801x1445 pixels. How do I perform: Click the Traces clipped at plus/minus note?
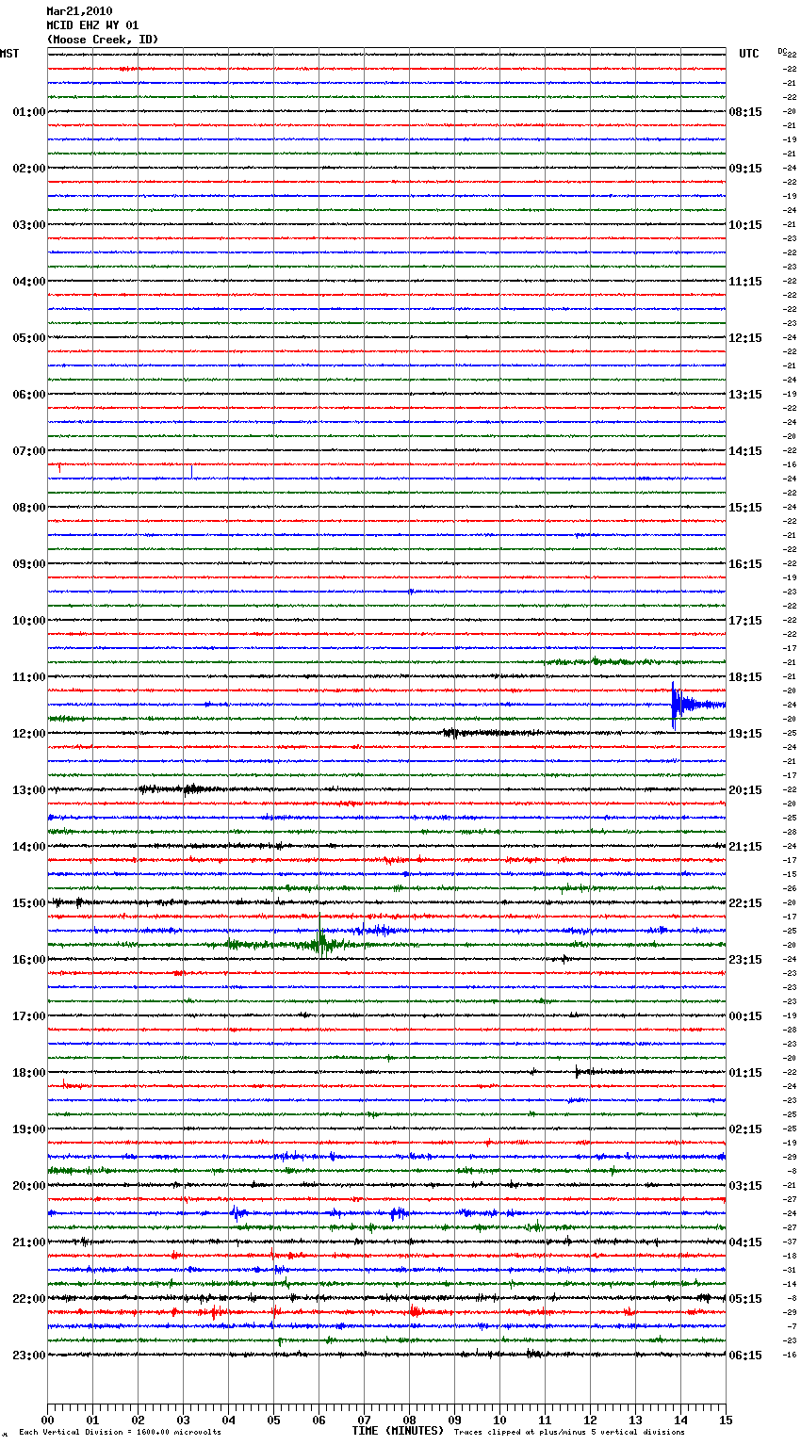tap(569, 1432)
